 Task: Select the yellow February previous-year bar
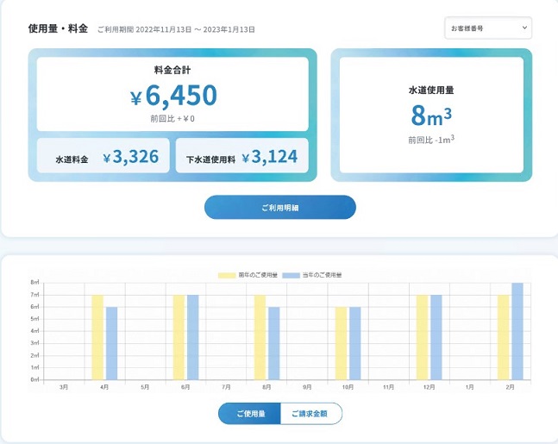503,337
